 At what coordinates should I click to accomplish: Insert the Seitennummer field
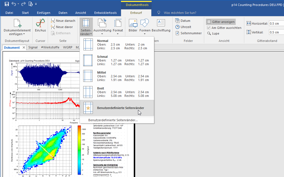(189, 33)
